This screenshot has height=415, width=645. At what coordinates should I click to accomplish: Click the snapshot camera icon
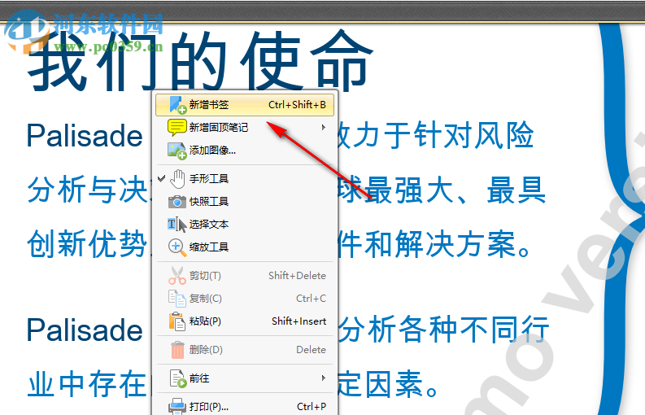(x=177, y=202)
